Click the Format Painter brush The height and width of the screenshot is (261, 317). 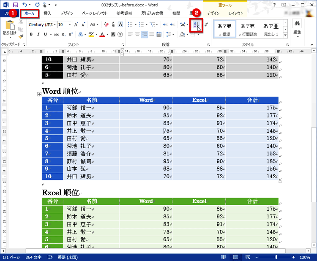coord(21,37)
